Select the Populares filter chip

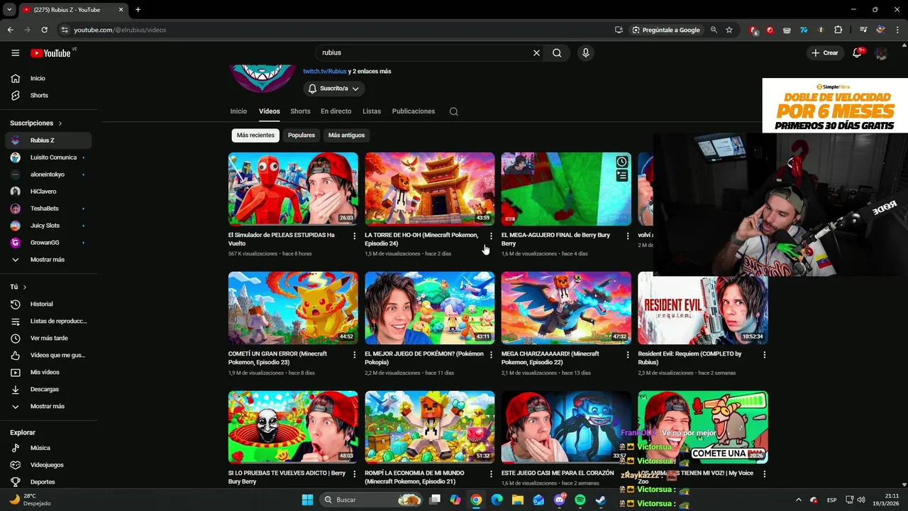(x=301, y=135)
